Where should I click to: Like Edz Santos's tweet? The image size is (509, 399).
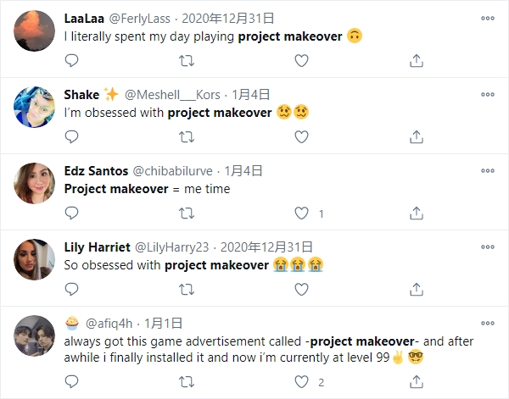pos(301,213)
